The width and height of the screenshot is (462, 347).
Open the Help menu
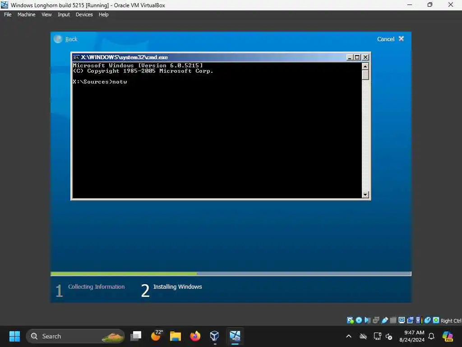click(x=103, y=14)
